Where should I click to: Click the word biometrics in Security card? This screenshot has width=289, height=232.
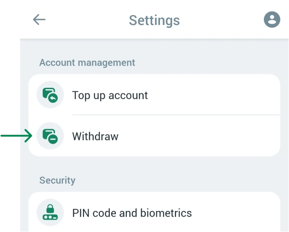click(168, 213)
